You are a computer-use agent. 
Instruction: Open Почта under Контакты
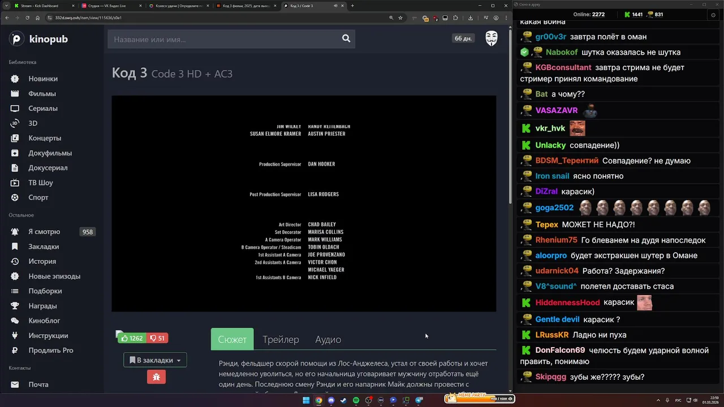point(38,384)
